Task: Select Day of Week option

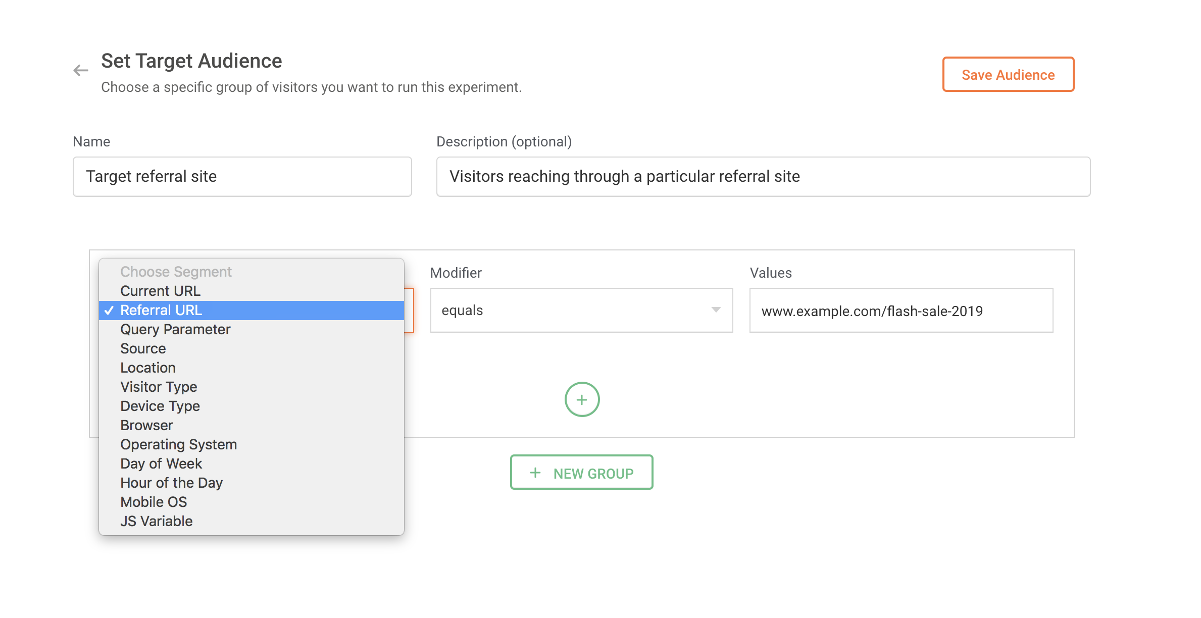Action: point(161,464)
